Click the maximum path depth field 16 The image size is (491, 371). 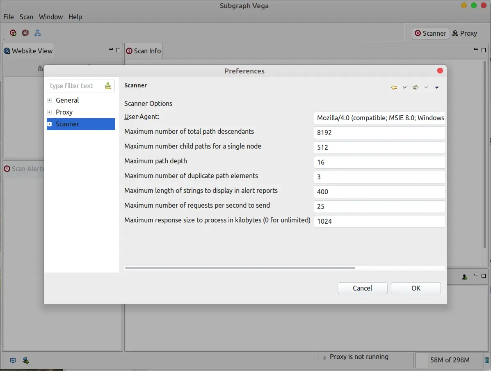[x=379, y=162]
